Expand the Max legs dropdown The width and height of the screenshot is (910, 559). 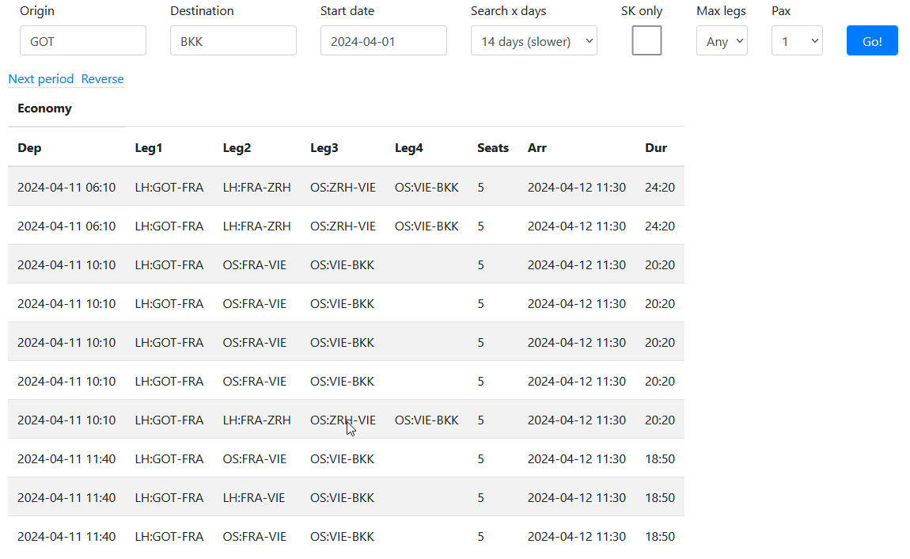tap(721, 40)
